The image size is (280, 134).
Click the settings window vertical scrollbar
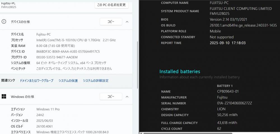pyautogui.click(x=137, y=65)
